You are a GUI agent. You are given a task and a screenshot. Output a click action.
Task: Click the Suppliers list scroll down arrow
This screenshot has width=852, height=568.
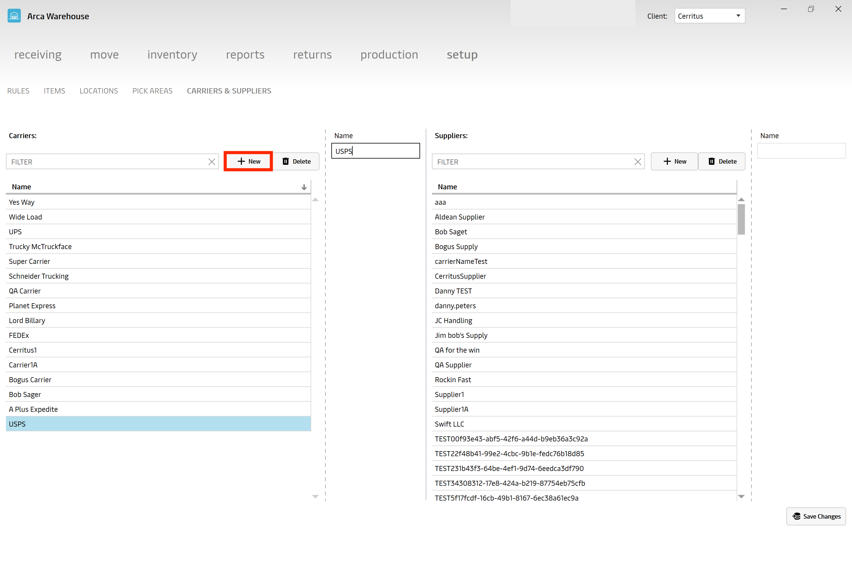click(741, 497)
